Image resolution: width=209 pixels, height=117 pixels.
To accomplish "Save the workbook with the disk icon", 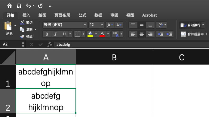I will point(19,6).
